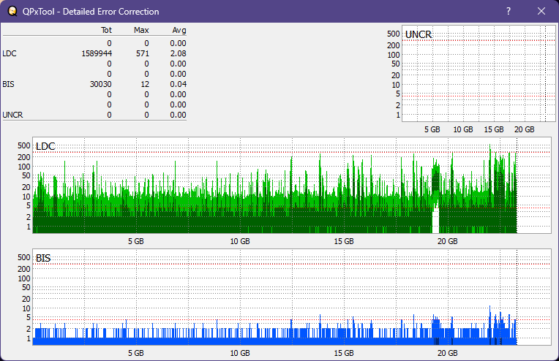Viewport: 559px width, 361px height.
Task: Close the Detailed Error Correction window
Action: click(x=541, y=11)
